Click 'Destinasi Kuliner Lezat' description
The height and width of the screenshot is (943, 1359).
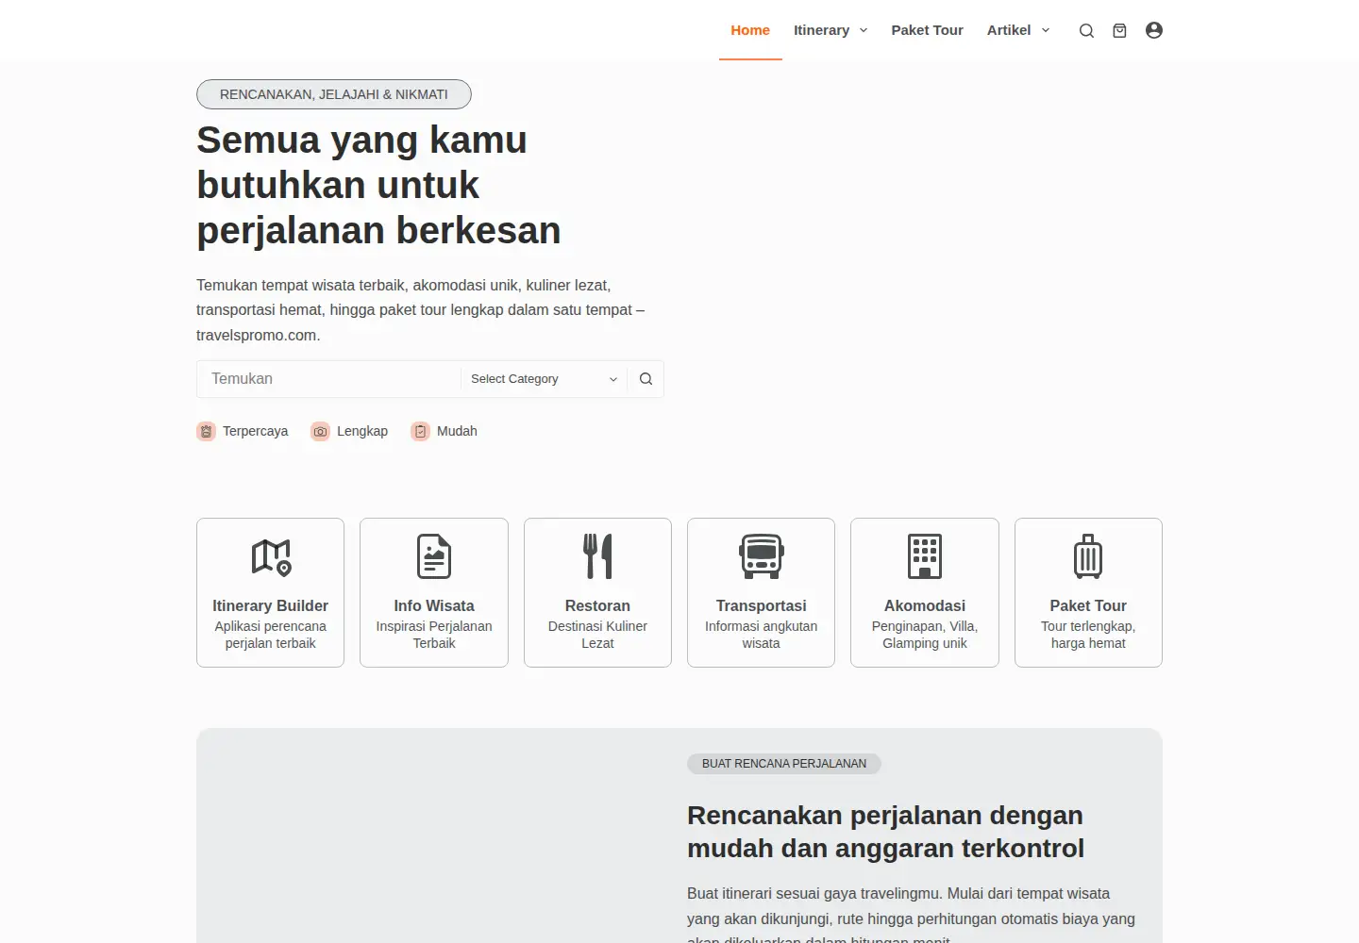point(597,635)
